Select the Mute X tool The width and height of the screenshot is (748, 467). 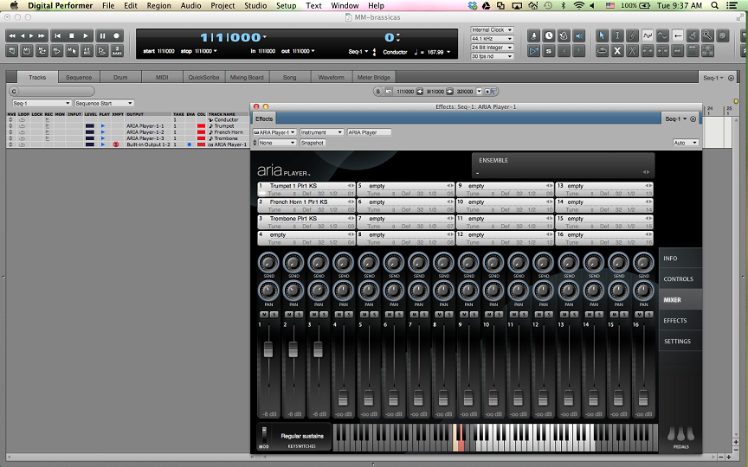click(617, 50)
